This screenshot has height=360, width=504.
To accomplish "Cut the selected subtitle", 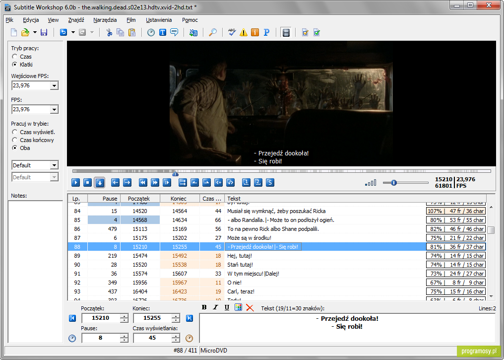I will pyautogui.click(x=109, y=32).
